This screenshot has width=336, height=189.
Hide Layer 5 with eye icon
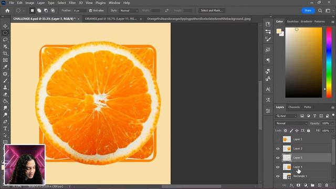click(278, 157)
